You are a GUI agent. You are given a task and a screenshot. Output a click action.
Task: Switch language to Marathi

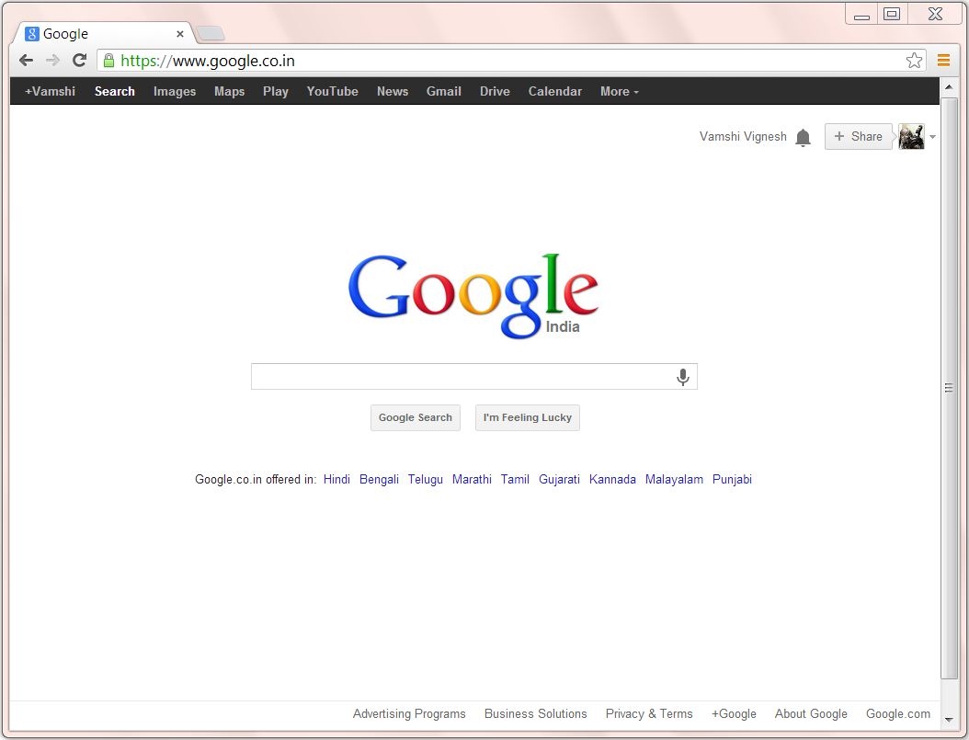[x=472, y=479]
